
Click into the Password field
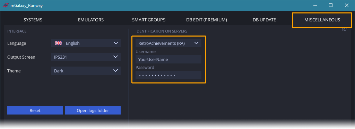coord(168,75)
